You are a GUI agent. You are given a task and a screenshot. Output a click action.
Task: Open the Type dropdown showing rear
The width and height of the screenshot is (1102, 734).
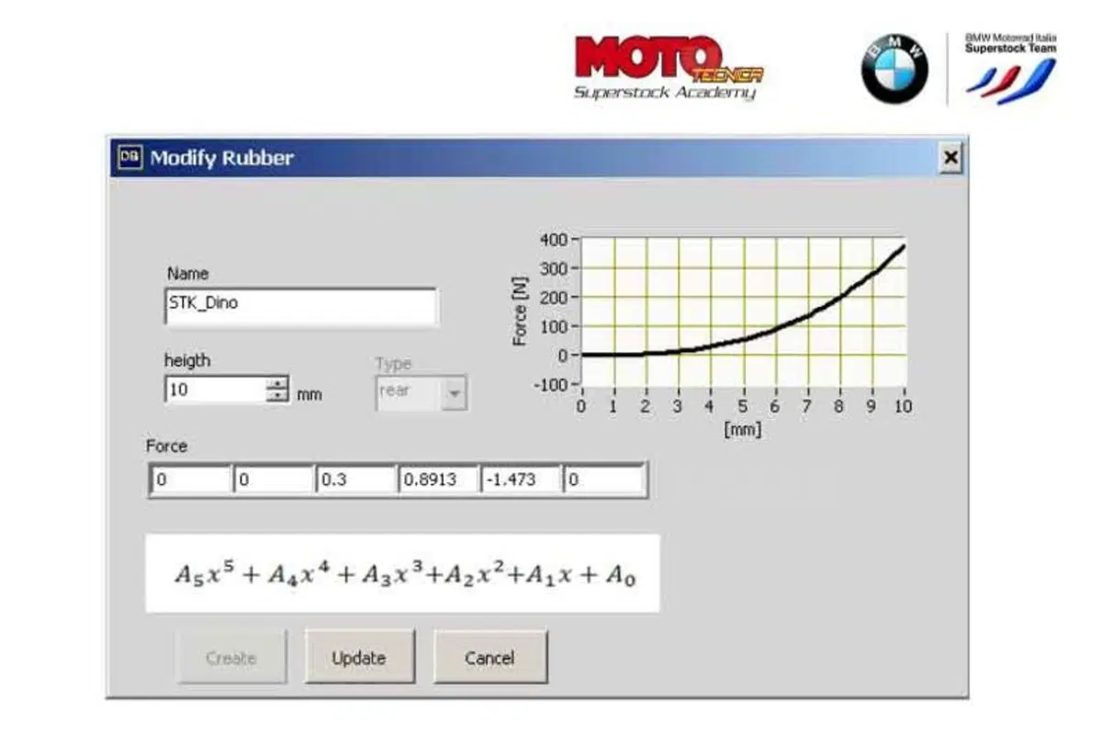(422, 392)
